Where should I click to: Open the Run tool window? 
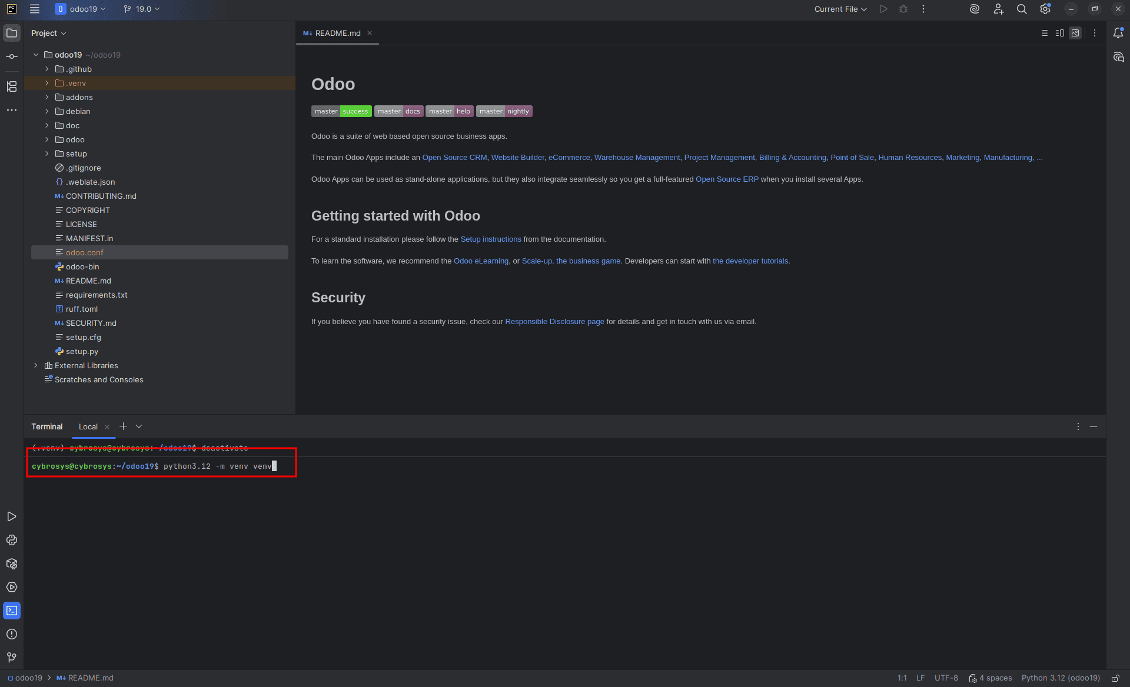(x=12, y=516)
